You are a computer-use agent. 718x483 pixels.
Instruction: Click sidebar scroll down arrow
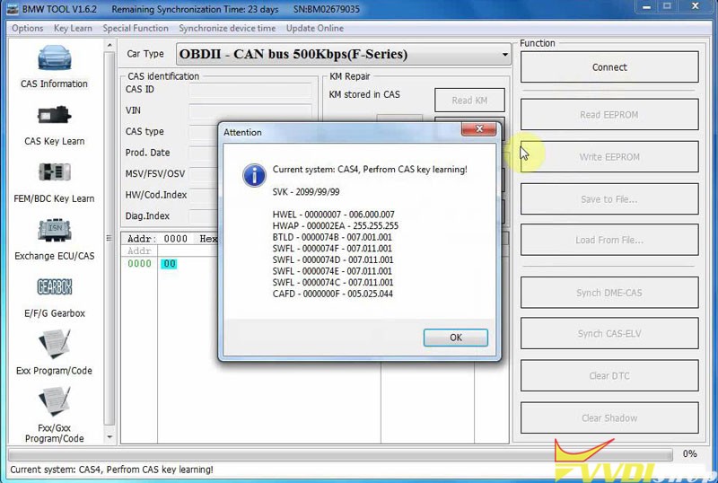point(109,437)
